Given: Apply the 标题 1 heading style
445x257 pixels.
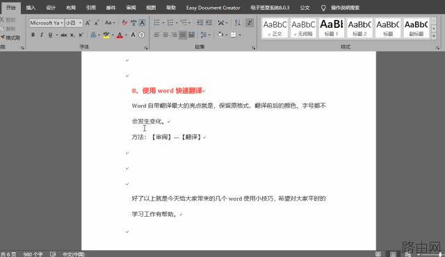Looking at the screenshot, I should [332, 28].
